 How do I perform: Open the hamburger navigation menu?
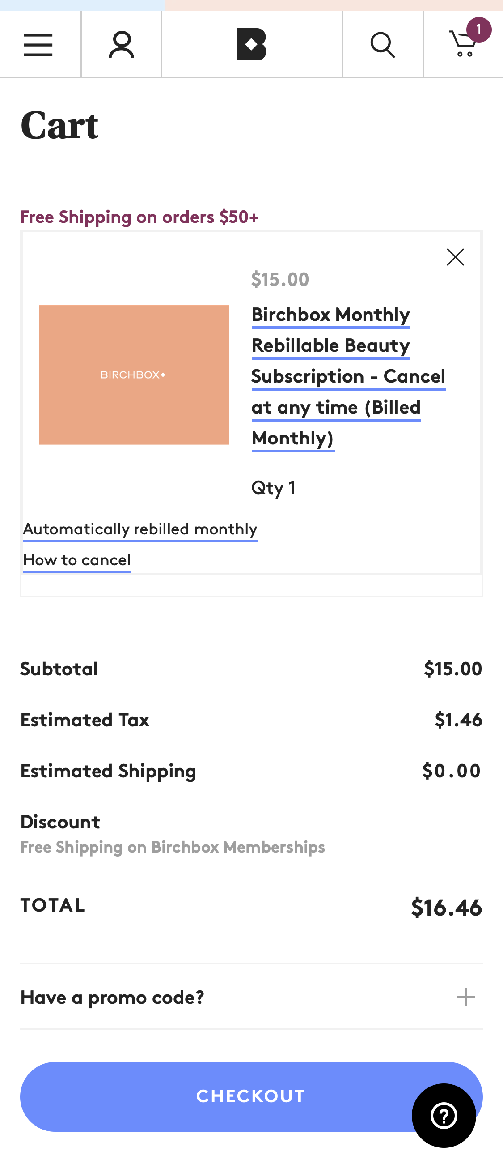pyautogui.click(x=38, y=45)
